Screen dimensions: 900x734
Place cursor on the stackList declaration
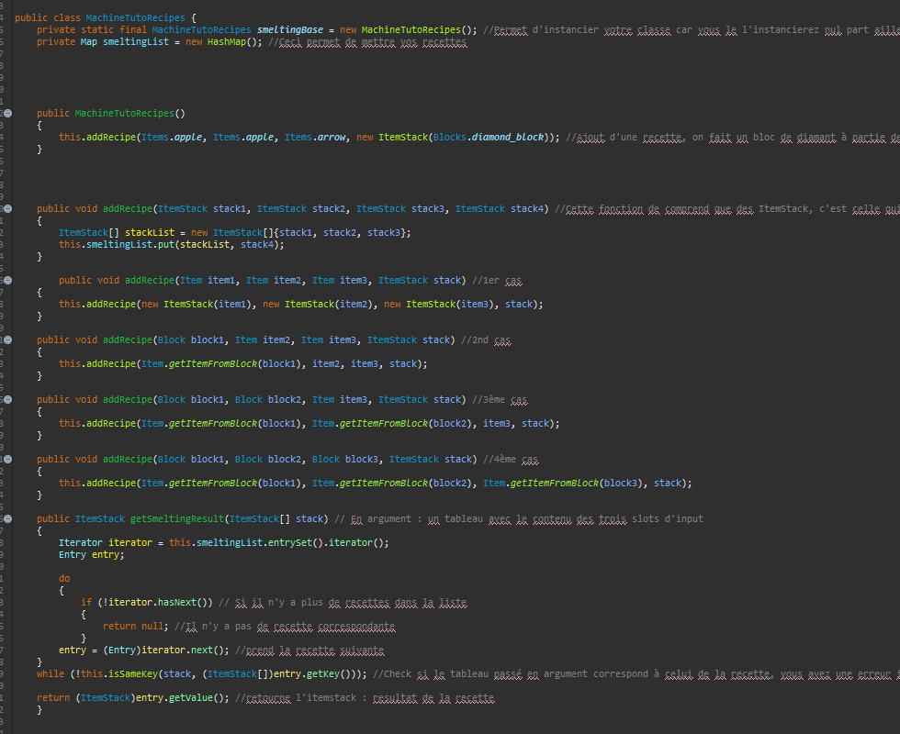(152, 232)
